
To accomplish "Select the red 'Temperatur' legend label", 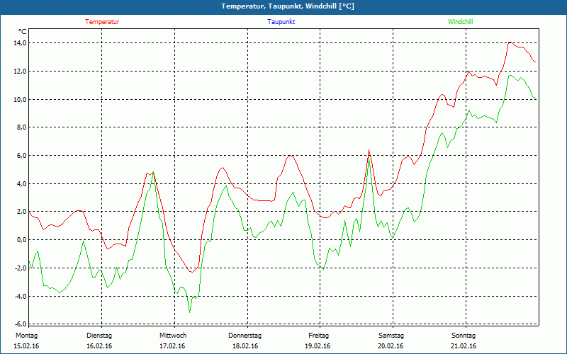I will pyautogui.click(x=102, y=22).
